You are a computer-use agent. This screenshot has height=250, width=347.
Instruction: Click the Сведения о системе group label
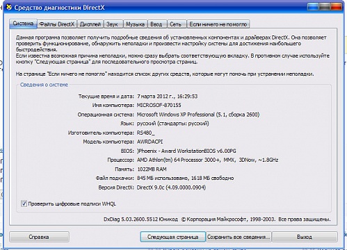point(44,85)
